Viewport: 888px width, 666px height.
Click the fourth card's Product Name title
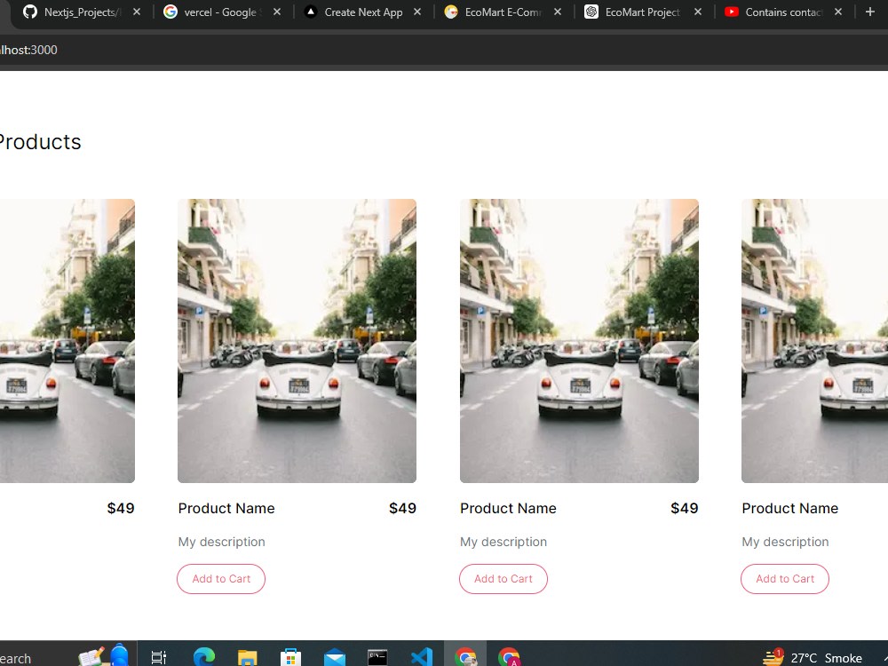790,509
